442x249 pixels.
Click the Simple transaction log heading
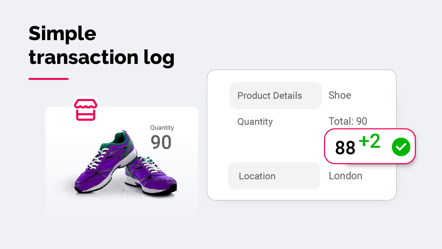[x=101, y=45]
